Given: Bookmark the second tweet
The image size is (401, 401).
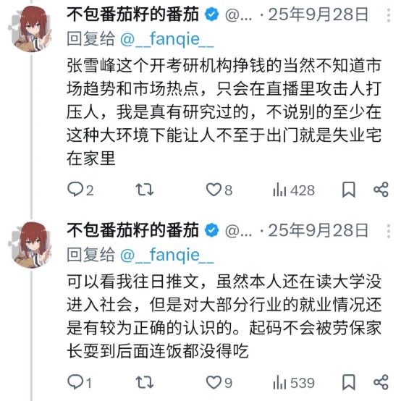Looking at the screenshot, I should 349,382.
